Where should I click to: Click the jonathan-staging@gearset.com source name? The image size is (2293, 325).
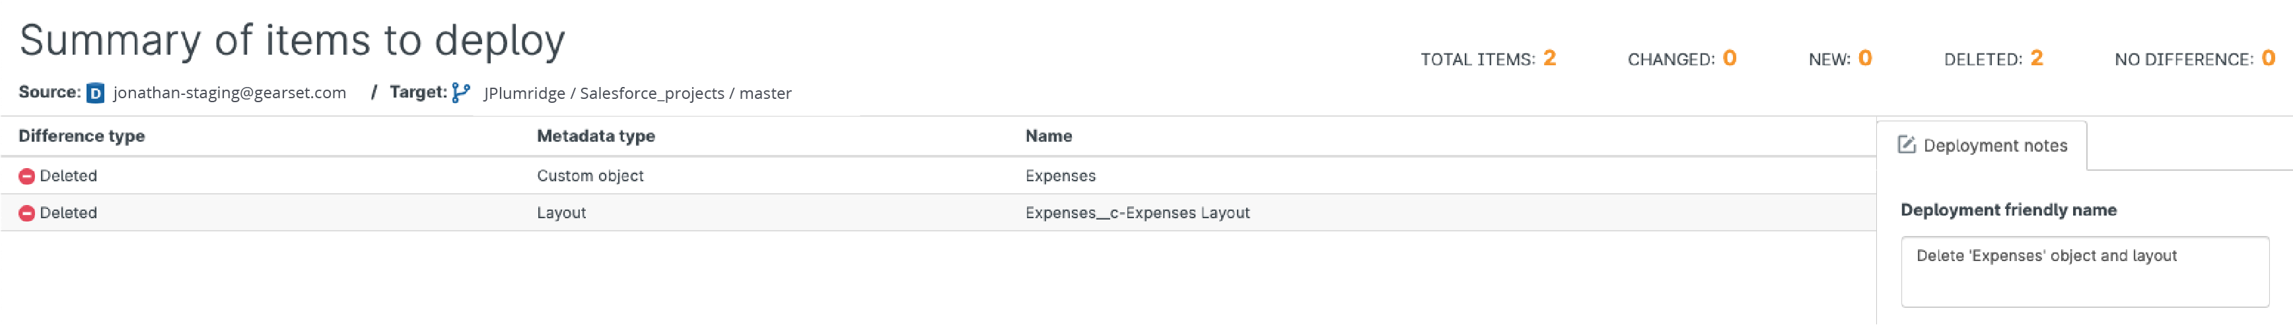pos(230,93)
